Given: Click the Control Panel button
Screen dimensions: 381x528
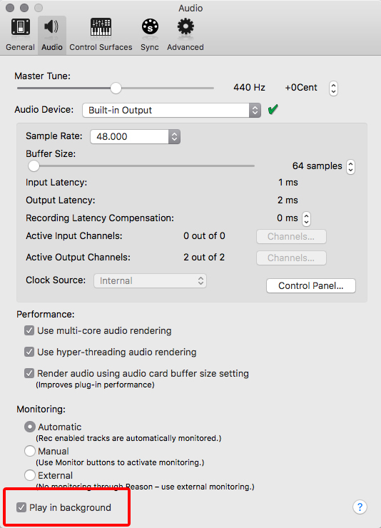Looking at the screenshot, I should click(x=311, y=285).
